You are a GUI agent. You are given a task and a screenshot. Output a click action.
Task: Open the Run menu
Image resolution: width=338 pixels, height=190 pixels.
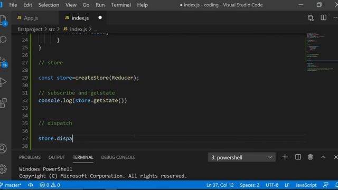[100, 5]
